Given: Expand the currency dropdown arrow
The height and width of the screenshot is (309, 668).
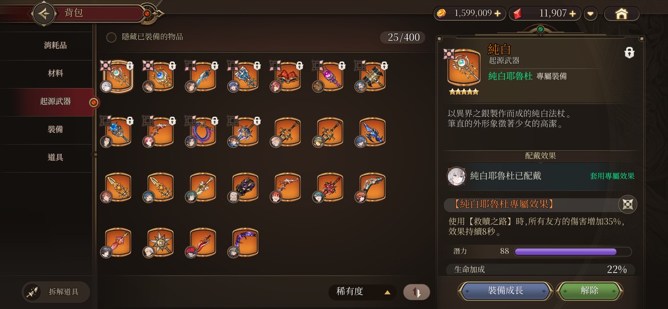Looking at the screenshot, I should pos(590,13).
